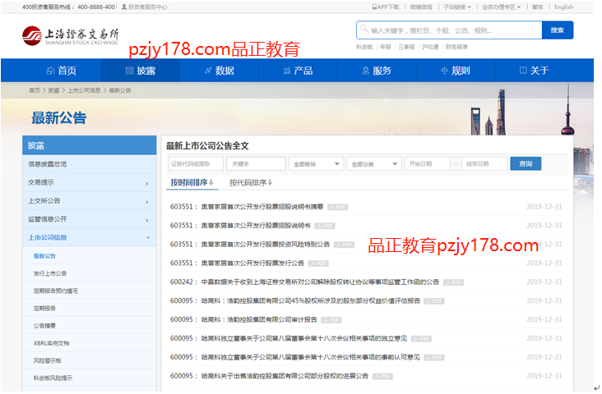Open 子站链接 dropdown in top bar
Viewport: 602px width, 394px height.
[x=457, y=7]
